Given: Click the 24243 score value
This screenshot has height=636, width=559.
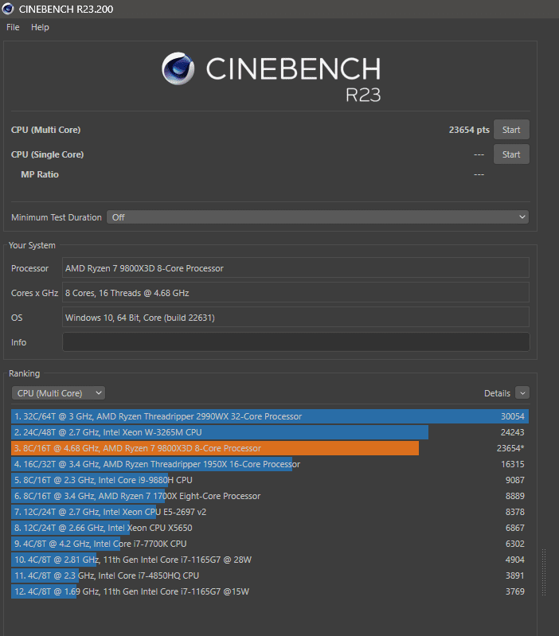Looking at the screenshot, I should (x=512, y=432).
